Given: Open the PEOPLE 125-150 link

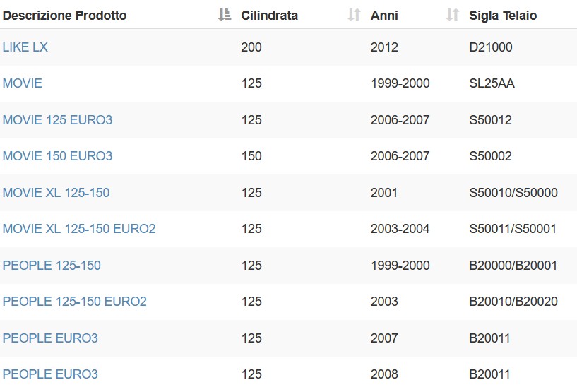Looking at the screenshot, I should pos(52,266).
